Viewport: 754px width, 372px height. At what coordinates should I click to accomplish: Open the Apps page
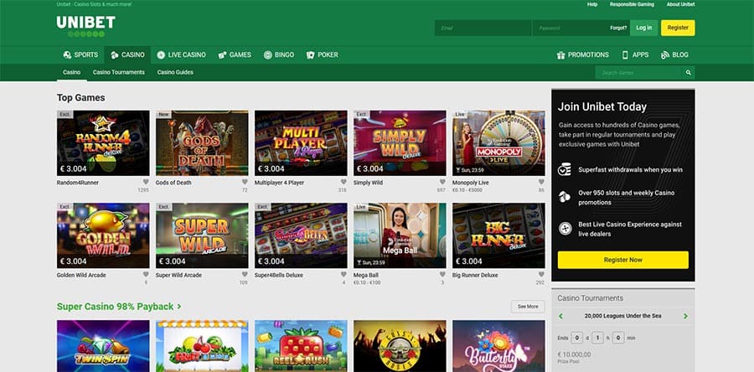point(635,54)
